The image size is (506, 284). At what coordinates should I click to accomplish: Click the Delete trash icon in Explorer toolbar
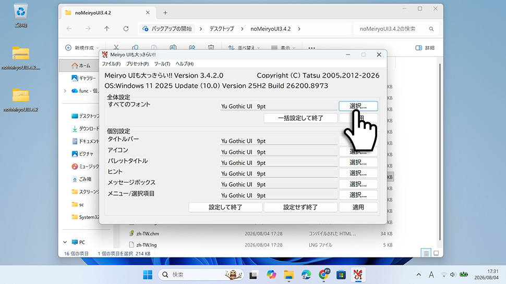(x=211, y=47)
